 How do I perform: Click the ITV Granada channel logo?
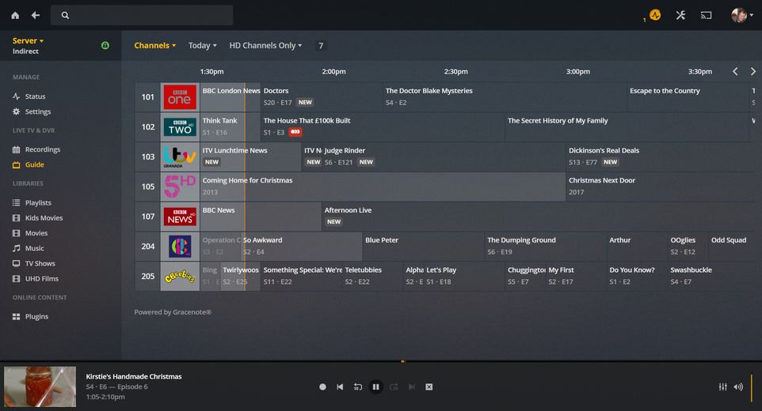(180, 156)
